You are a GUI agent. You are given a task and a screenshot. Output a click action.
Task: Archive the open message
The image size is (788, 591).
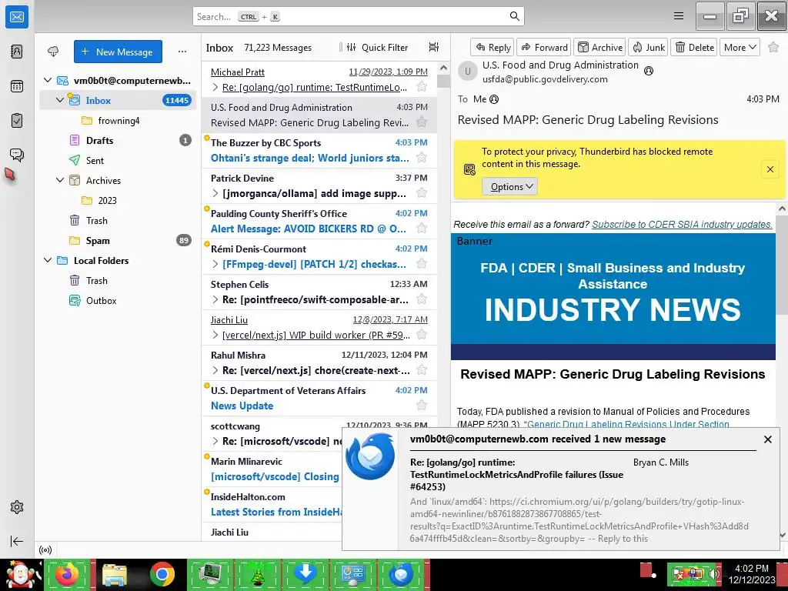[599, 47]
